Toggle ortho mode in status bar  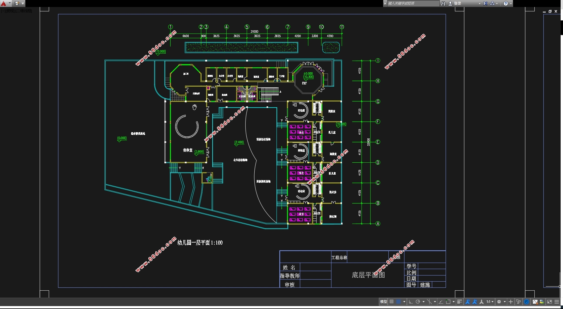(411, 302)
